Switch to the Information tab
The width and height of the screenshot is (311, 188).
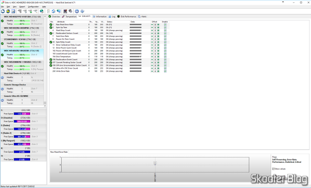click(100, 16)
